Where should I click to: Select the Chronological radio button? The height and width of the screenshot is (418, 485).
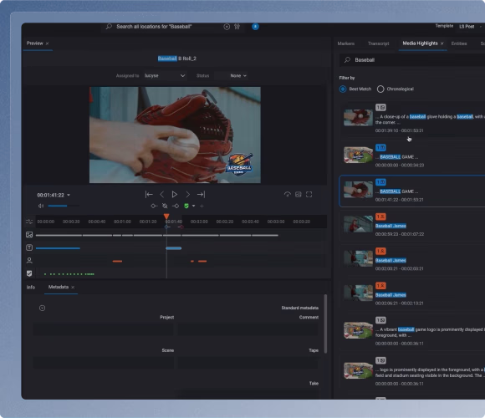[380, 89]
